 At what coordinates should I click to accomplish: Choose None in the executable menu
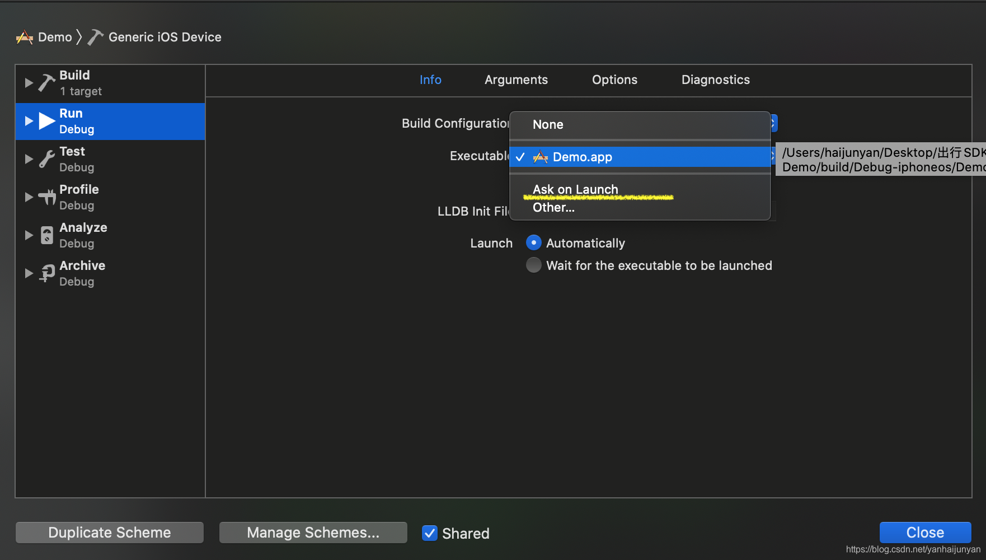click(x=640, y=125)
